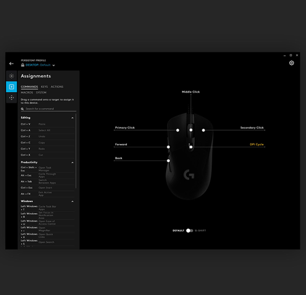Select the Open Search command
Viewport: 306px width, 295px height.
click(48, 242)
